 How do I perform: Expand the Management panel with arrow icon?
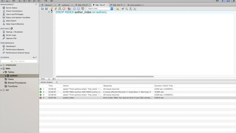click(36, 4)
